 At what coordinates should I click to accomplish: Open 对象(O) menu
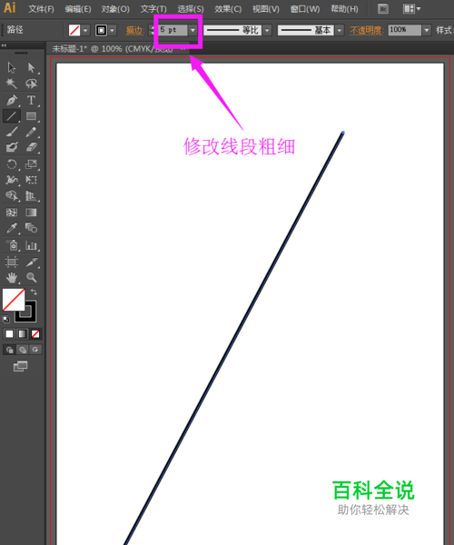tap(115, 9)
